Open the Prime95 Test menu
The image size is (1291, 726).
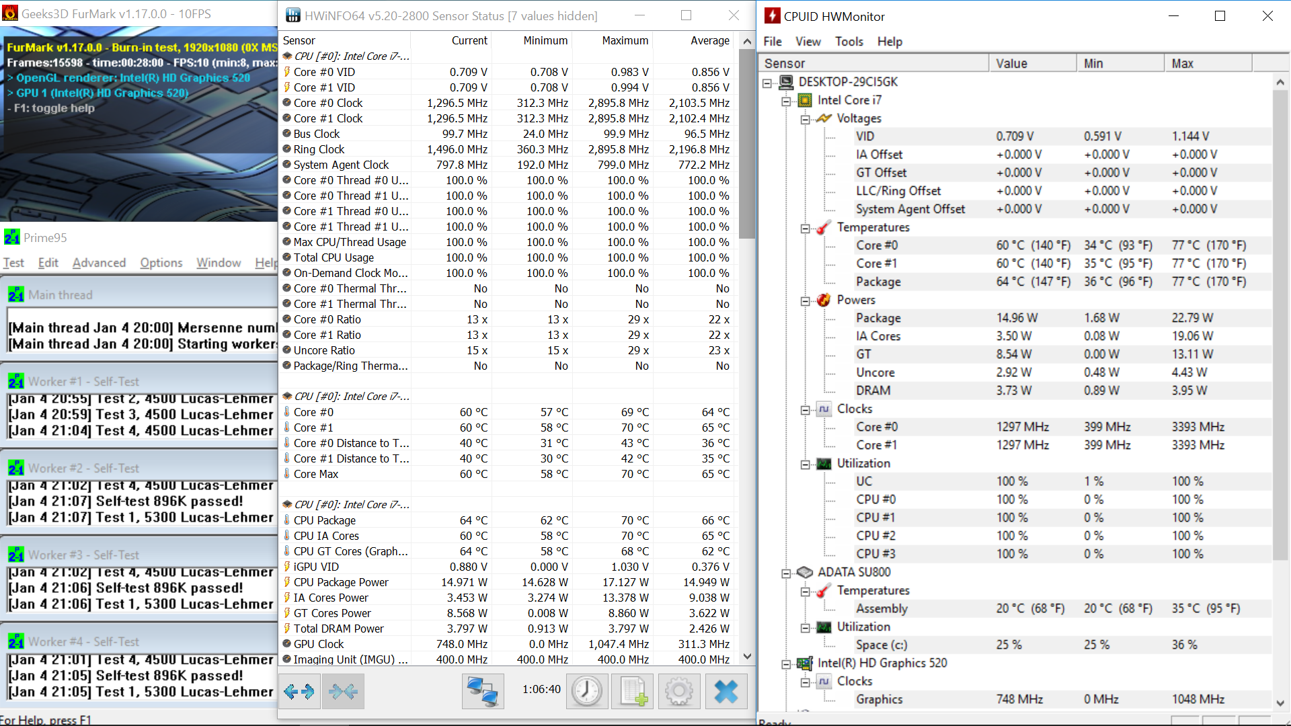point(13,263)
